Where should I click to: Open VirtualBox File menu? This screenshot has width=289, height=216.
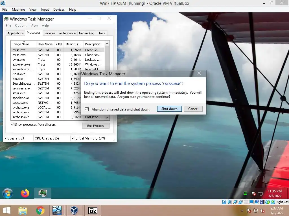pos(5,10)
